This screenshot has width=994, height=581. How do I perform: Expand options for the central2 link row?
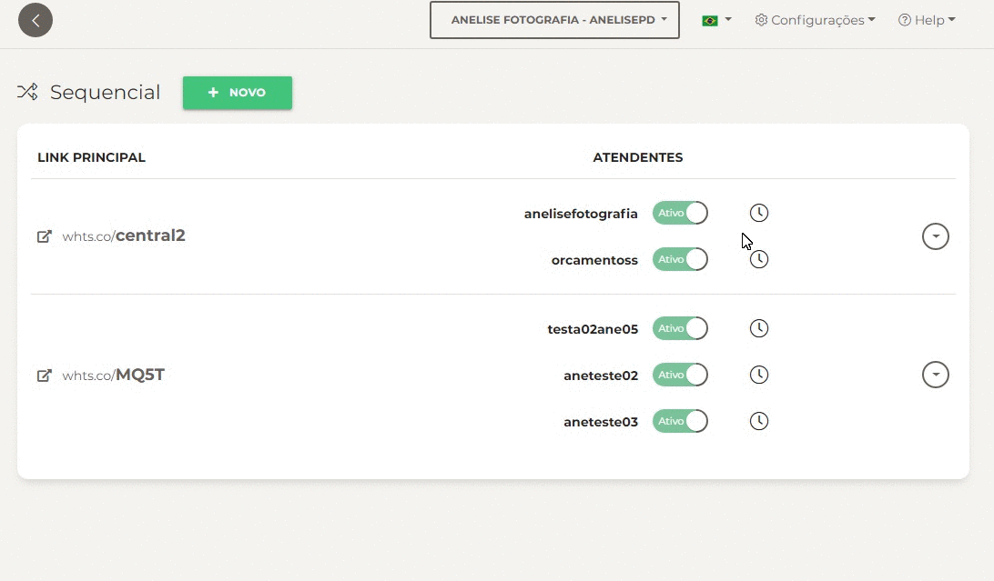(935, 236)
